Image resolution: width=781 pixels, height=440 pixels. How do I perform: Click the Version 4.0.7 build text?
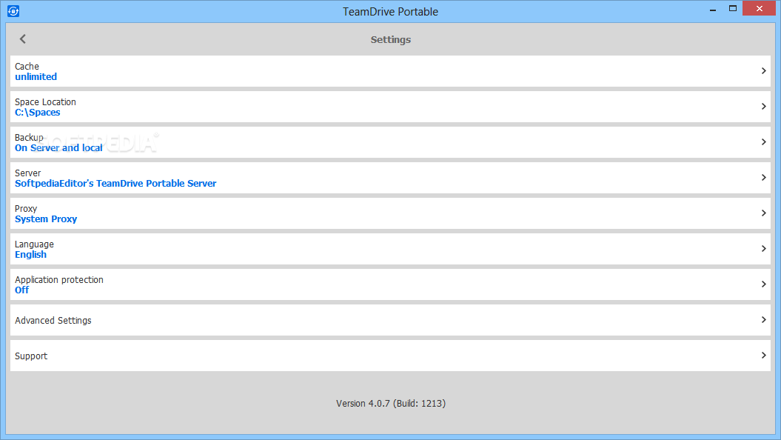click(x=391, y=403)
